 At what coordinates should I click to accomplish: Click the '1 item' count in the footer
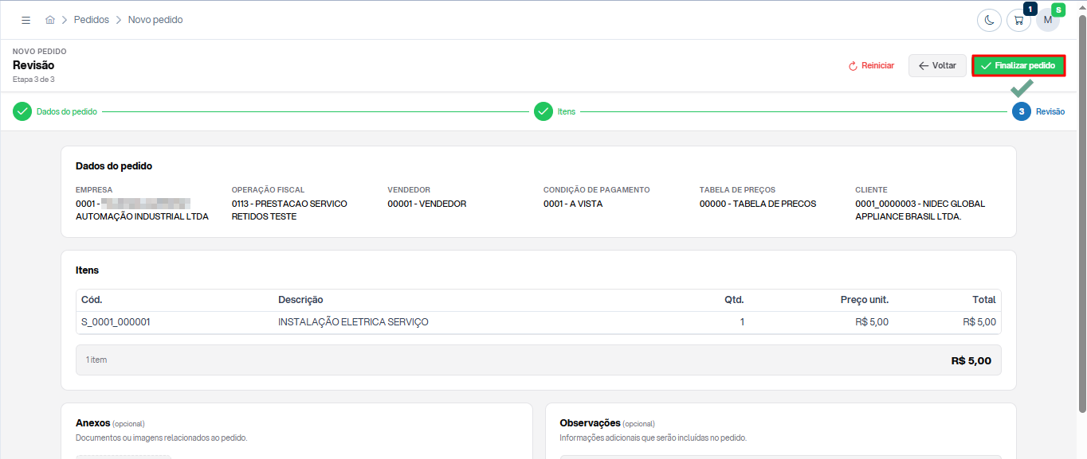tap(96, 360)
